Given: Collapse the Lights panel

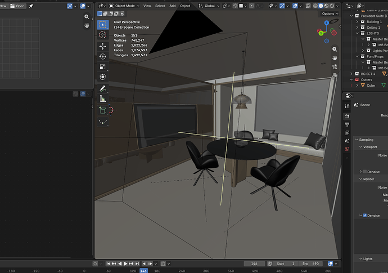Looking at the screenshot, I should click(361, 259).
